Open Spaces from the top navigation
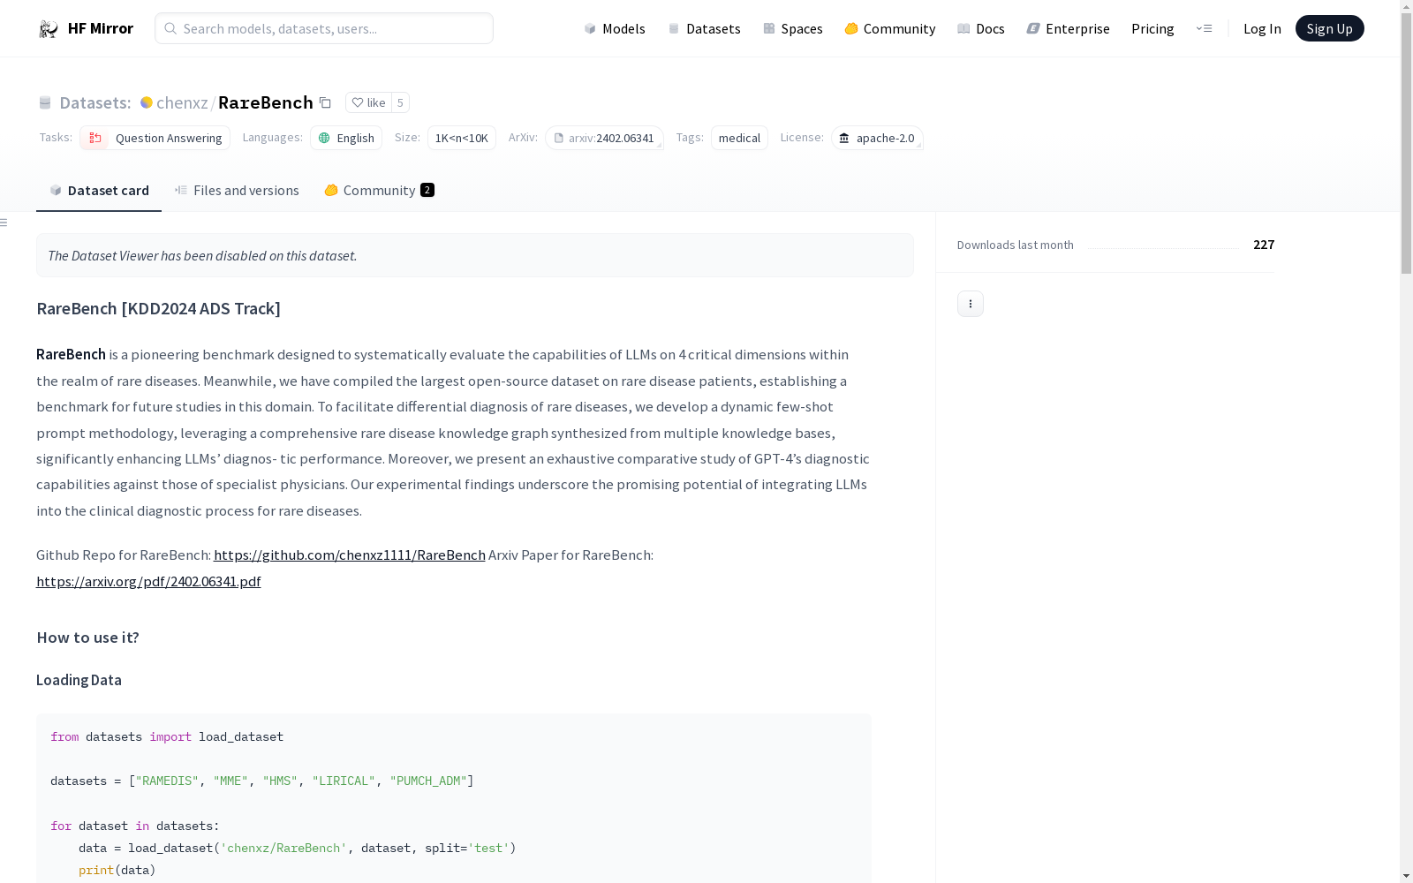 click(793, 28)
